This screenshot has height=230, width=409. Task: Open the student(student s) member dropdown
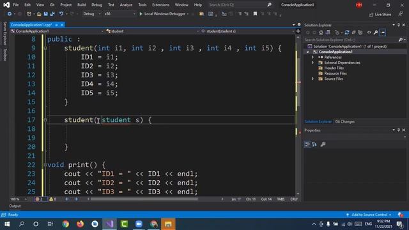[x=248, y=31]
